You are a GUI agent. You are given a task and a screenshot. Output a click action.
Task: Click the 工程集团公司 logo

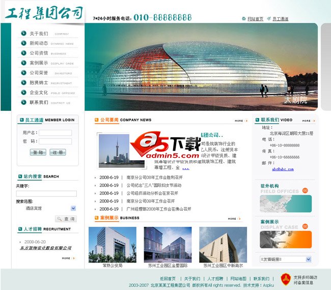(x=44, y=13)
